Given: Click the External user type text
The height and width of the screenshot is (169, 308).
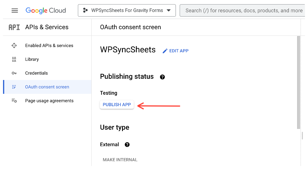Looking at the screenshot, I should (x=109, y=145).
